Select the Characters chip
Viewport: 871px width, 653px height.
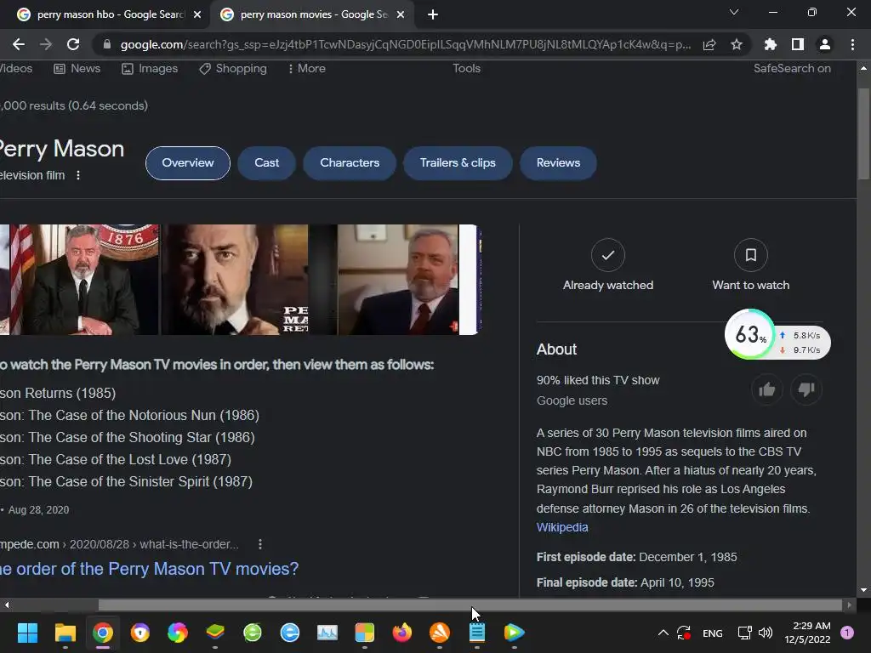click(350, 163)
